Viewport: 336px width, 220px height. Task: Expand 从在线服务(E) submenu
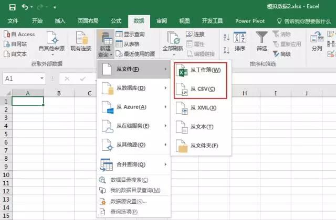[x=134, y=126]
